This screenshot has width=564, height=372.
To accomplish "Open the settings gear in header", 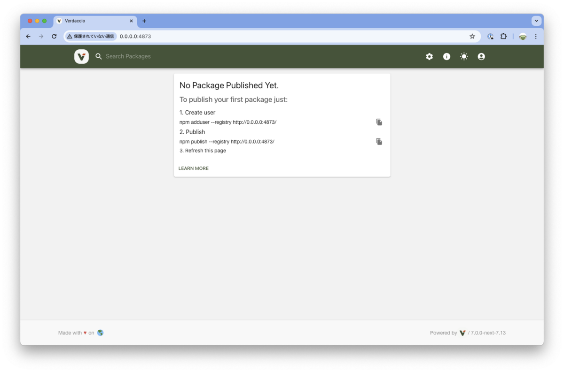I will (x=429, y=56).
